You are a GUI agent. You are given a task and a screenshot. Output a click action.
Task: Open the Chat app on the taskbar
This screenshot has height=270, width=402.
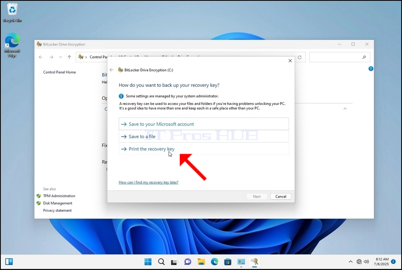pos(188,262)
